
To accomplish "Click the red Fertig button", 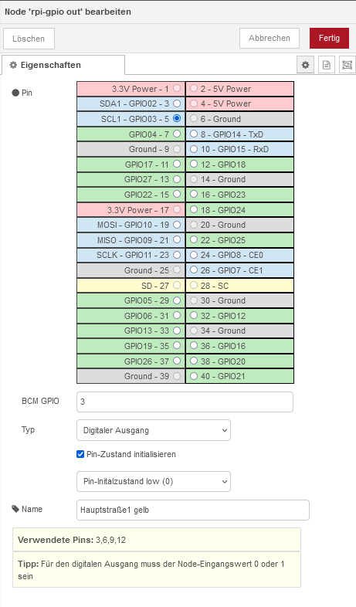I will [329, 38].
